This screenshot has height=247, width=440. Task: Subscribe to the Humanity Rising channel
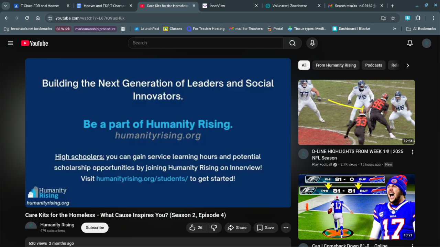pos(95,228)
